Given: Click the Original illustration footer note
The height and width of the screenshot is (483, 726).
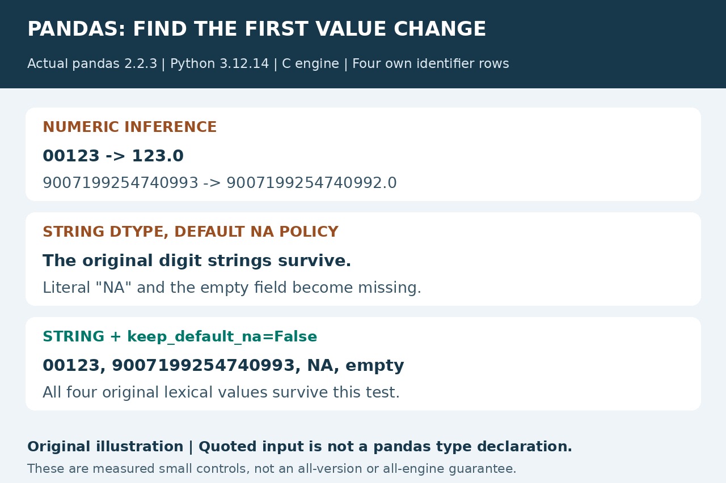Looking at the screenshot, I should click(x=299, y=447).
